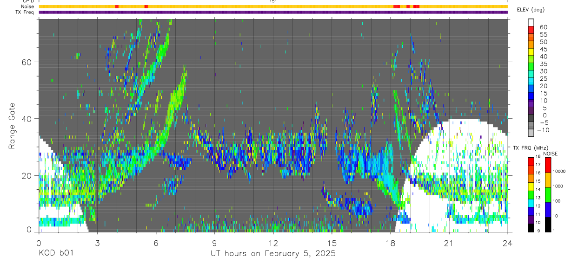This screenshot has height=263, width=571.
Task: Click the 'KOD b01' radar beam label
Action: (56, 253)
